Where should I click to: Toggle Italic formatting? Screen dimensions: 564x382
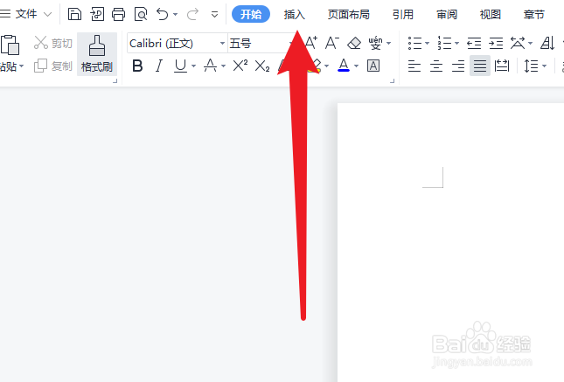tap(158, 66)
